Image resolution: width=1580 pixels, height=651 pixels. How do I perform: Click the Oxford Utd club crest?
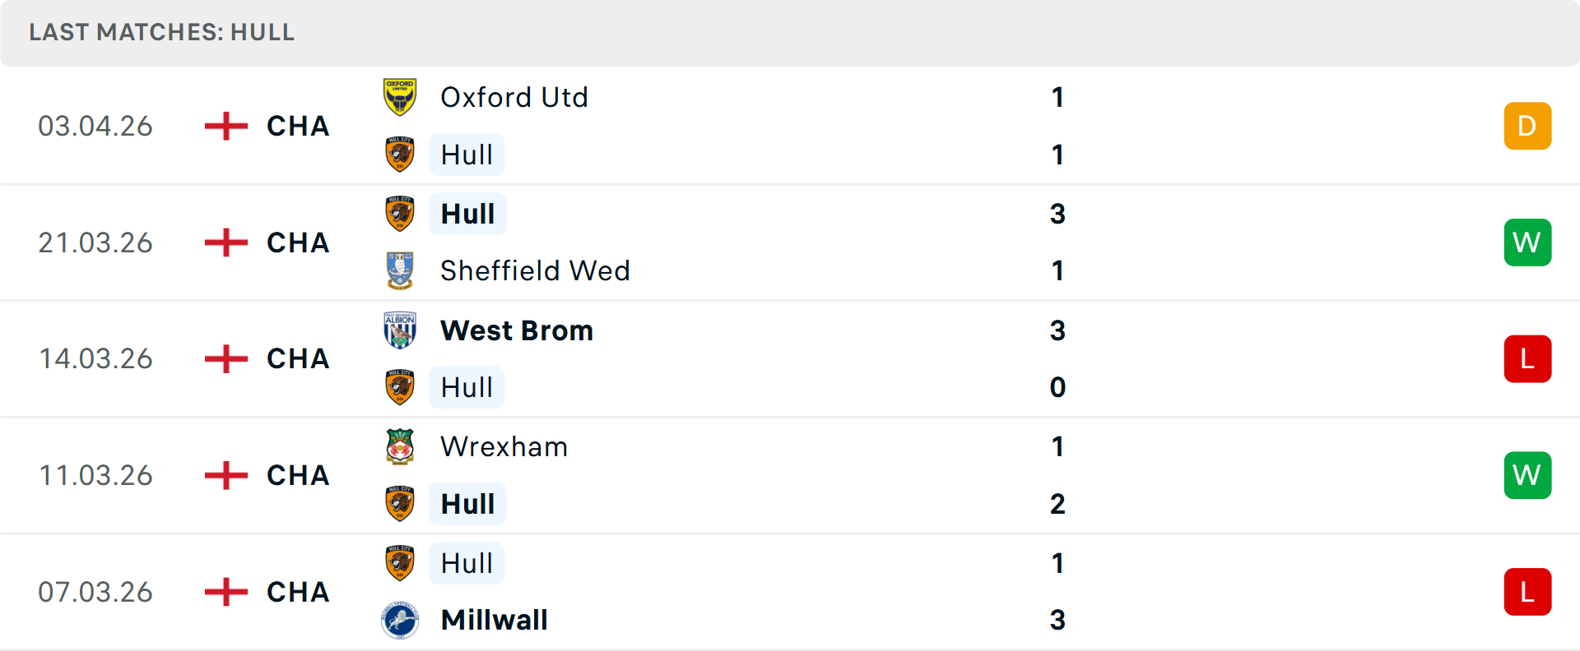pos(399,96)
